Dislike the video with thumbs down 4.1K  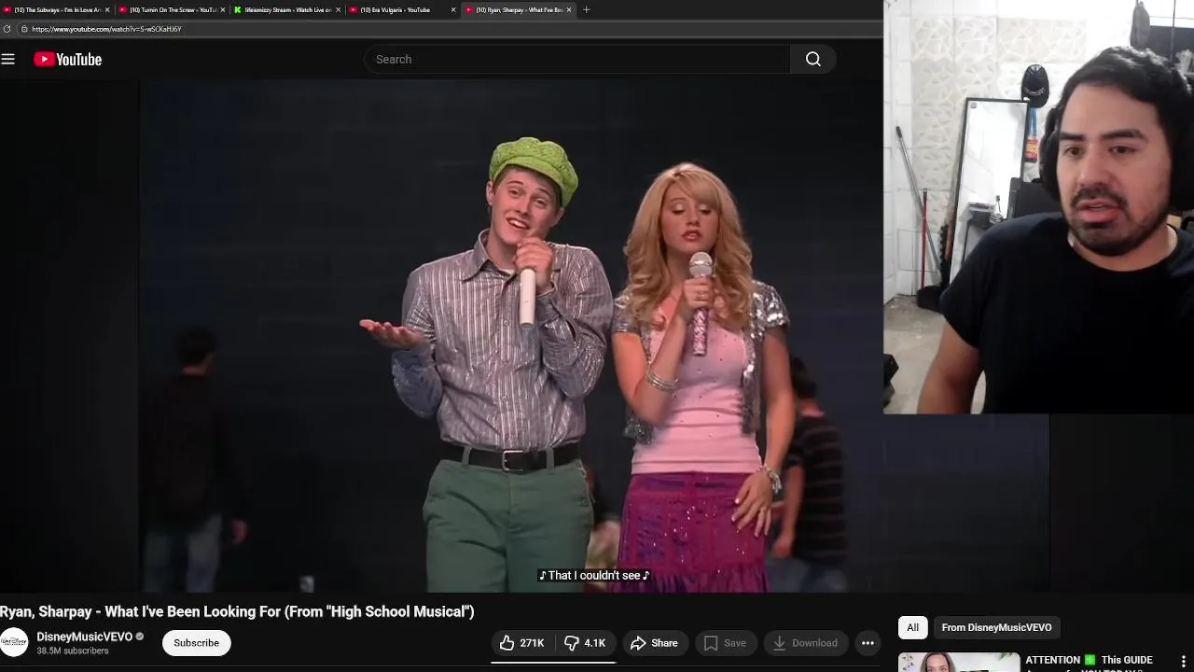(x=585, y=642)
